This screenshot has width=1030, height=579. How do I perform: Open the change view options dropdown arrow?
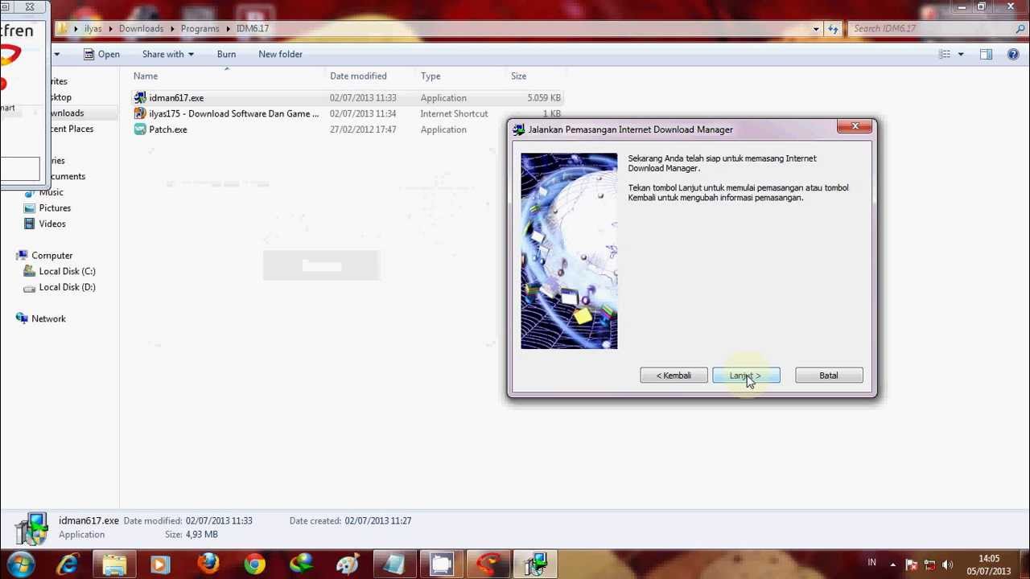click(x=961, y=55)
